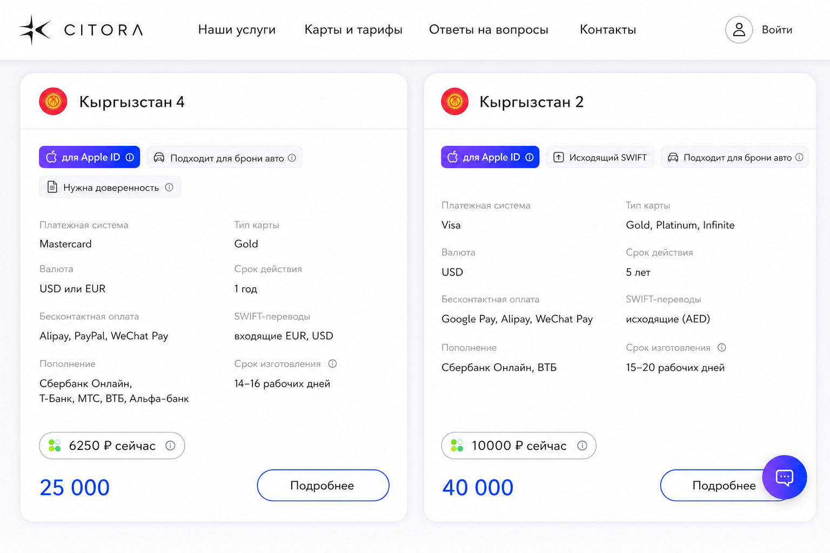Click Подробнее for Кыргызстан 2
830x553 pixels.
tap(724, 485)
